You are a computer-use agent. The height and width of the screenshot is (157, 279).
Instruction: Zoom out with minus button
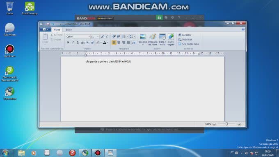tap(214, 124)
